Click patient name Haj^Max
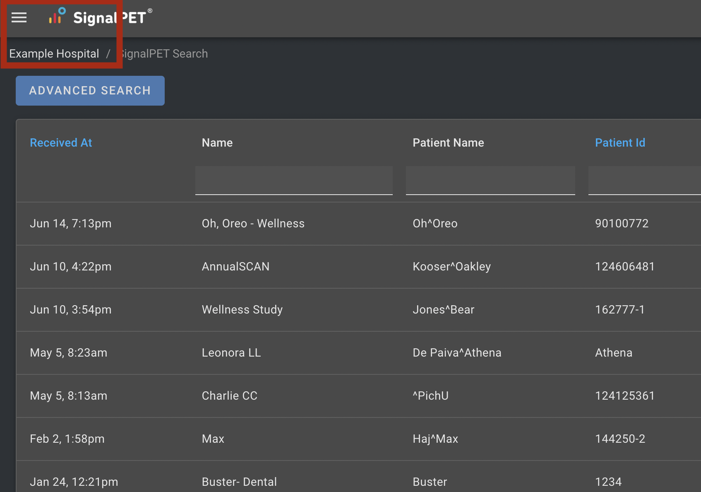The height and width of the screenshot is (492, 701). 435,439
